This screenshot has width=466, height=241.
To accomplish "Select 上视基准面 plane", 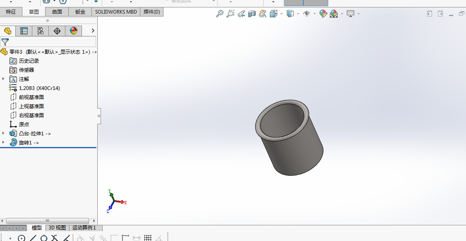I will 27,106.
